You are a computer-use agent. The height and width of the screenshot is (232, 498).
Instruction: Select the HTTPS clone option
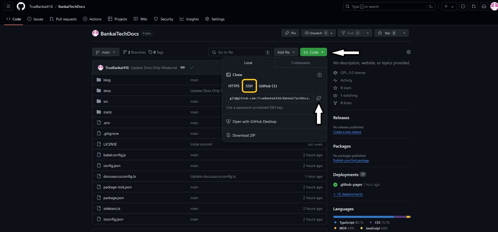tap(234, 86)
